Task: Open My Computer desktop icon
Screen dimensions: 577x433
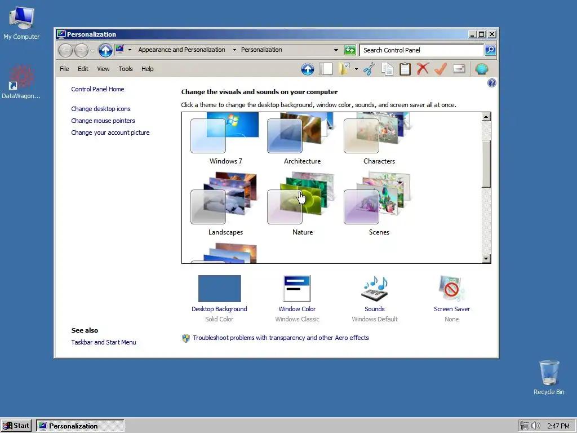Action: click(x=21, y=17)
